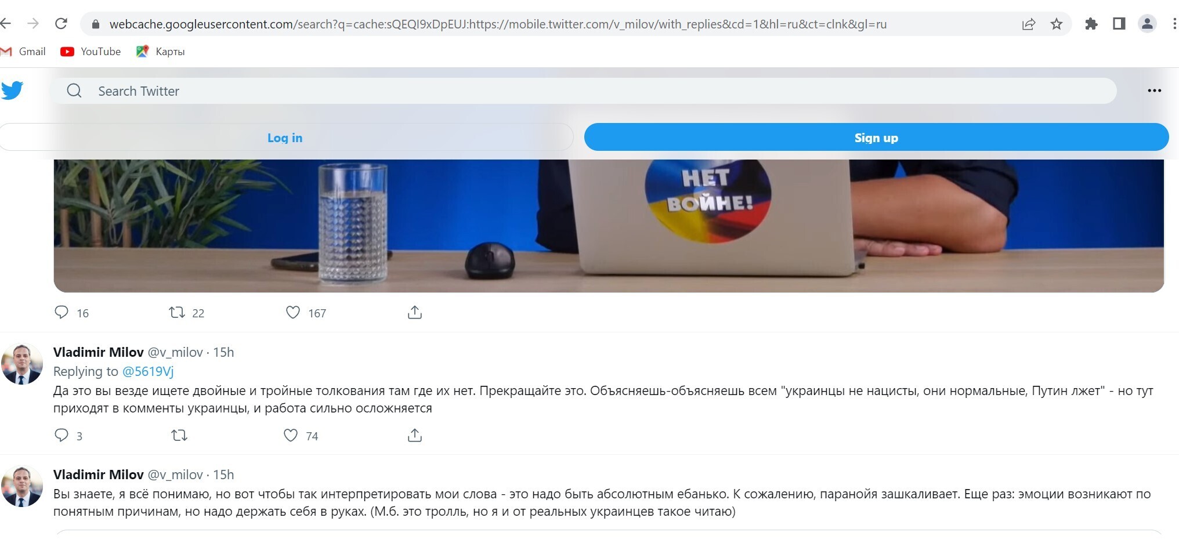Click the Sign up button
The width and height of the screenshot is (1179, 543).
point(876,137)
